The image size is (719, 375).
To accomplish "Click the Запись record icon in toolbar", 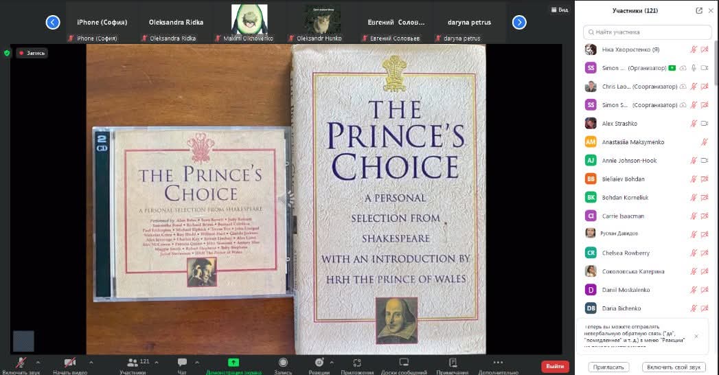I will [x=283, y=363].
